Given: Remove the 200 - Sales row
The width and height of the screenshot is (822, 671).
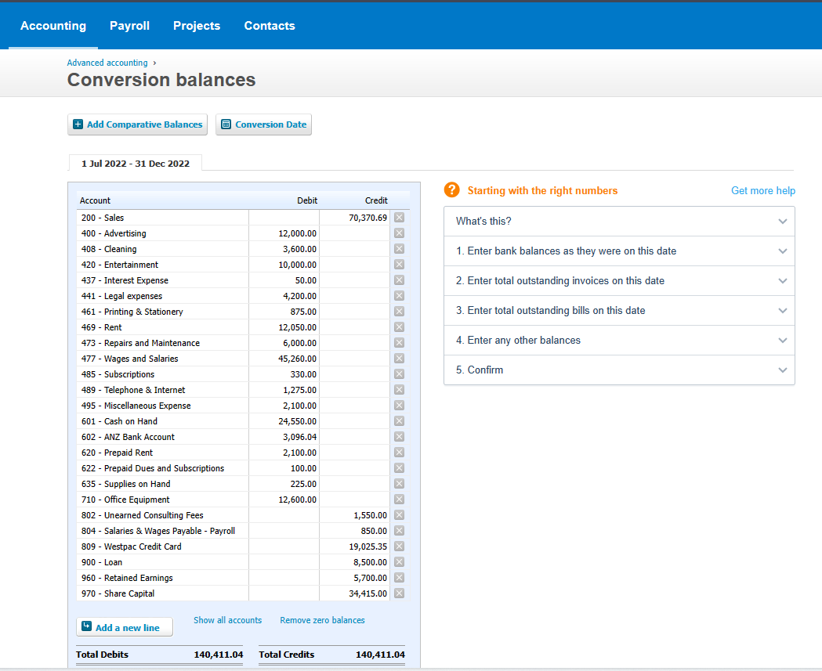Looking at the screenshot, I should [399, 218].
